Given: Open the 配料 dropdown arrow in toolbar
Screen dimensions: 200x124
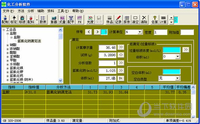Looking at the screenshot, I should [x=37, y=20].
